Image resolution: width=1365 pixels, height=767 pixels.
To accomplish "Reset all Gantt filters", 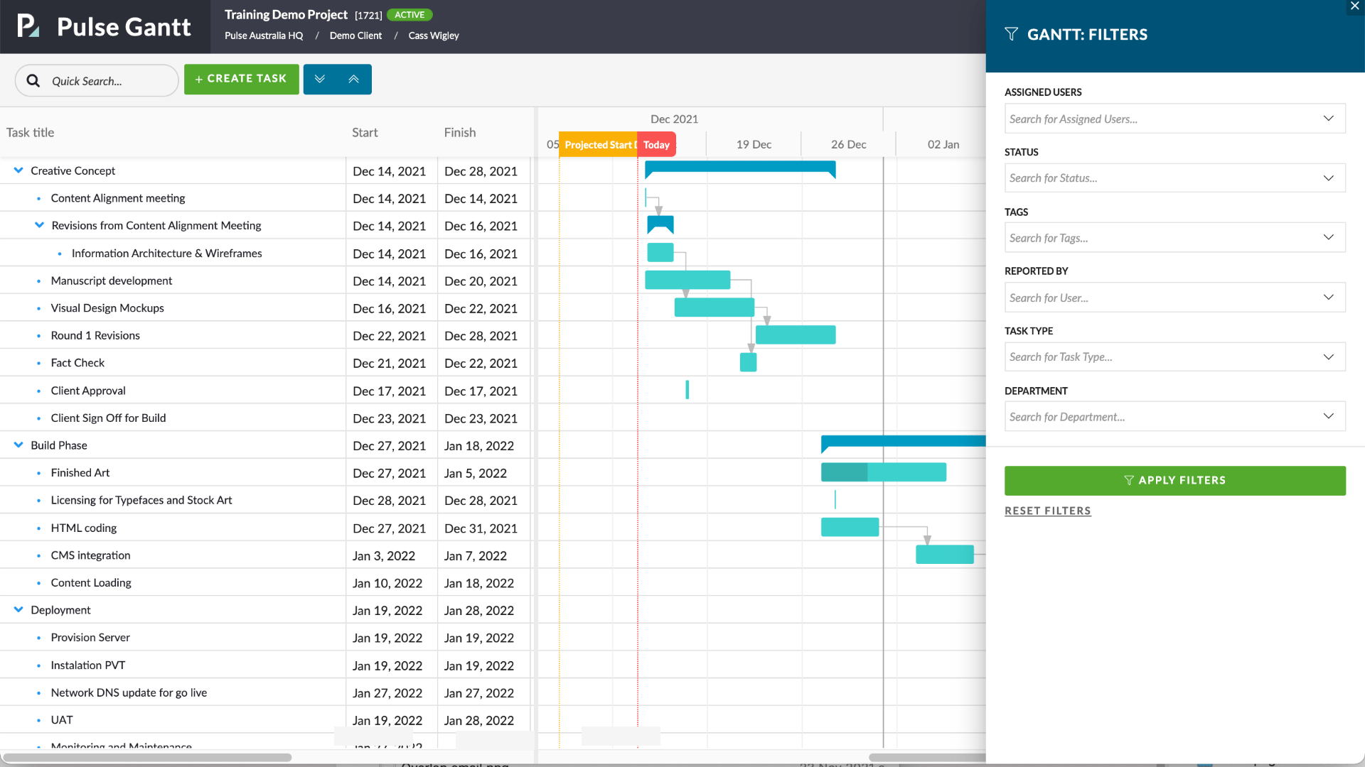I will click(x=1047, y=510).
